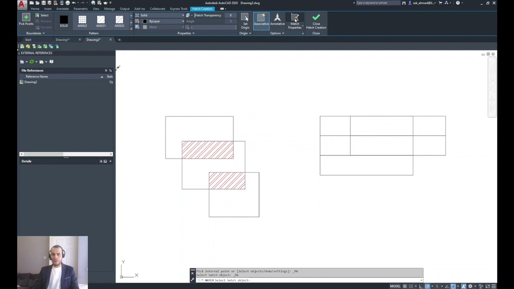Image resolution: width=514 pixels, height=289 pixels.
Task: Collapse the Details panel arrow
Action: (110, 161)
